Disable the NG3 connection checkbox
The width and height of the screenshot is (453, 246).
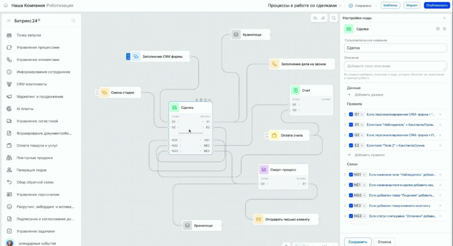point(351,216)
